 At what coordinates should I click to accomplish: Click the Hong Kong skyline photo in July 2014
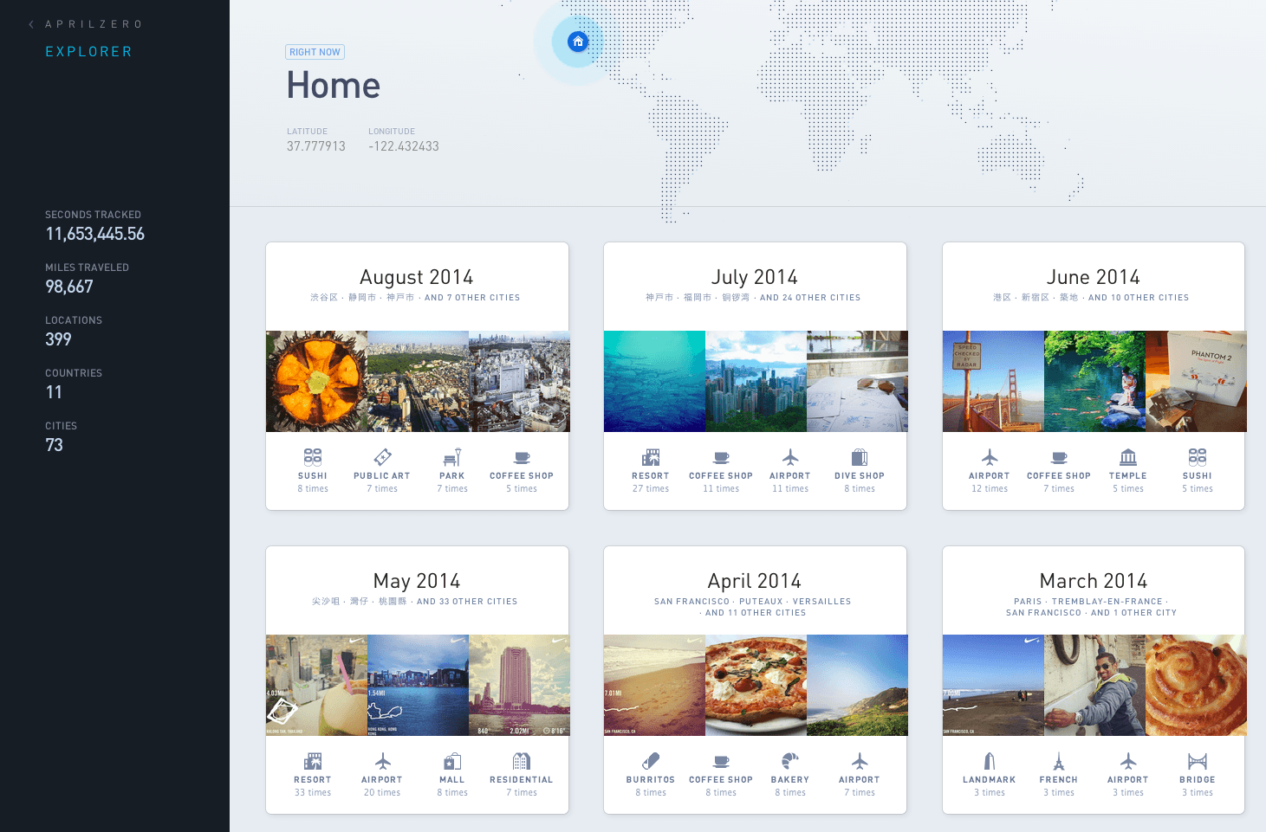click(x=756, y=381)
